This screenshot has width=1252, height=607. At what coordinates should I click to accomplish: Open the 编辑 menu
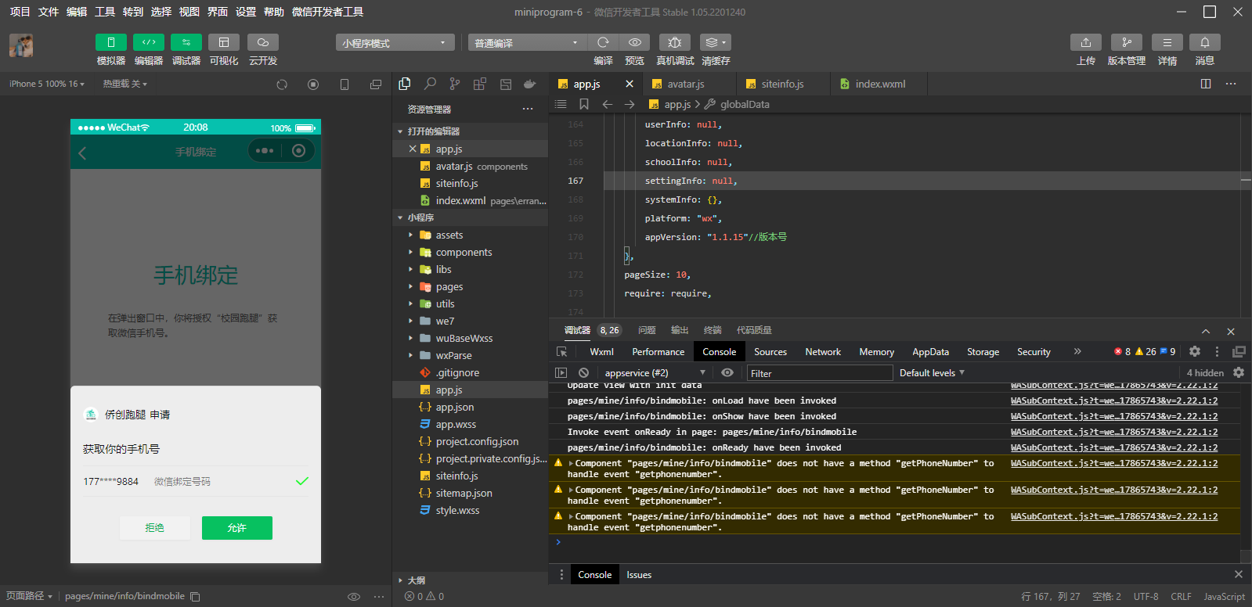[x=77, y=12]
